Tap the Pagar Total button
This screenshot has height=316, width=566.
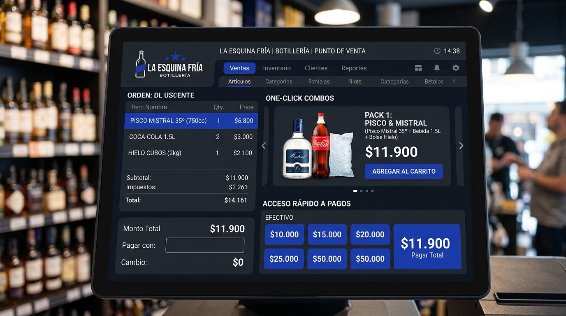tap(427, 247)
